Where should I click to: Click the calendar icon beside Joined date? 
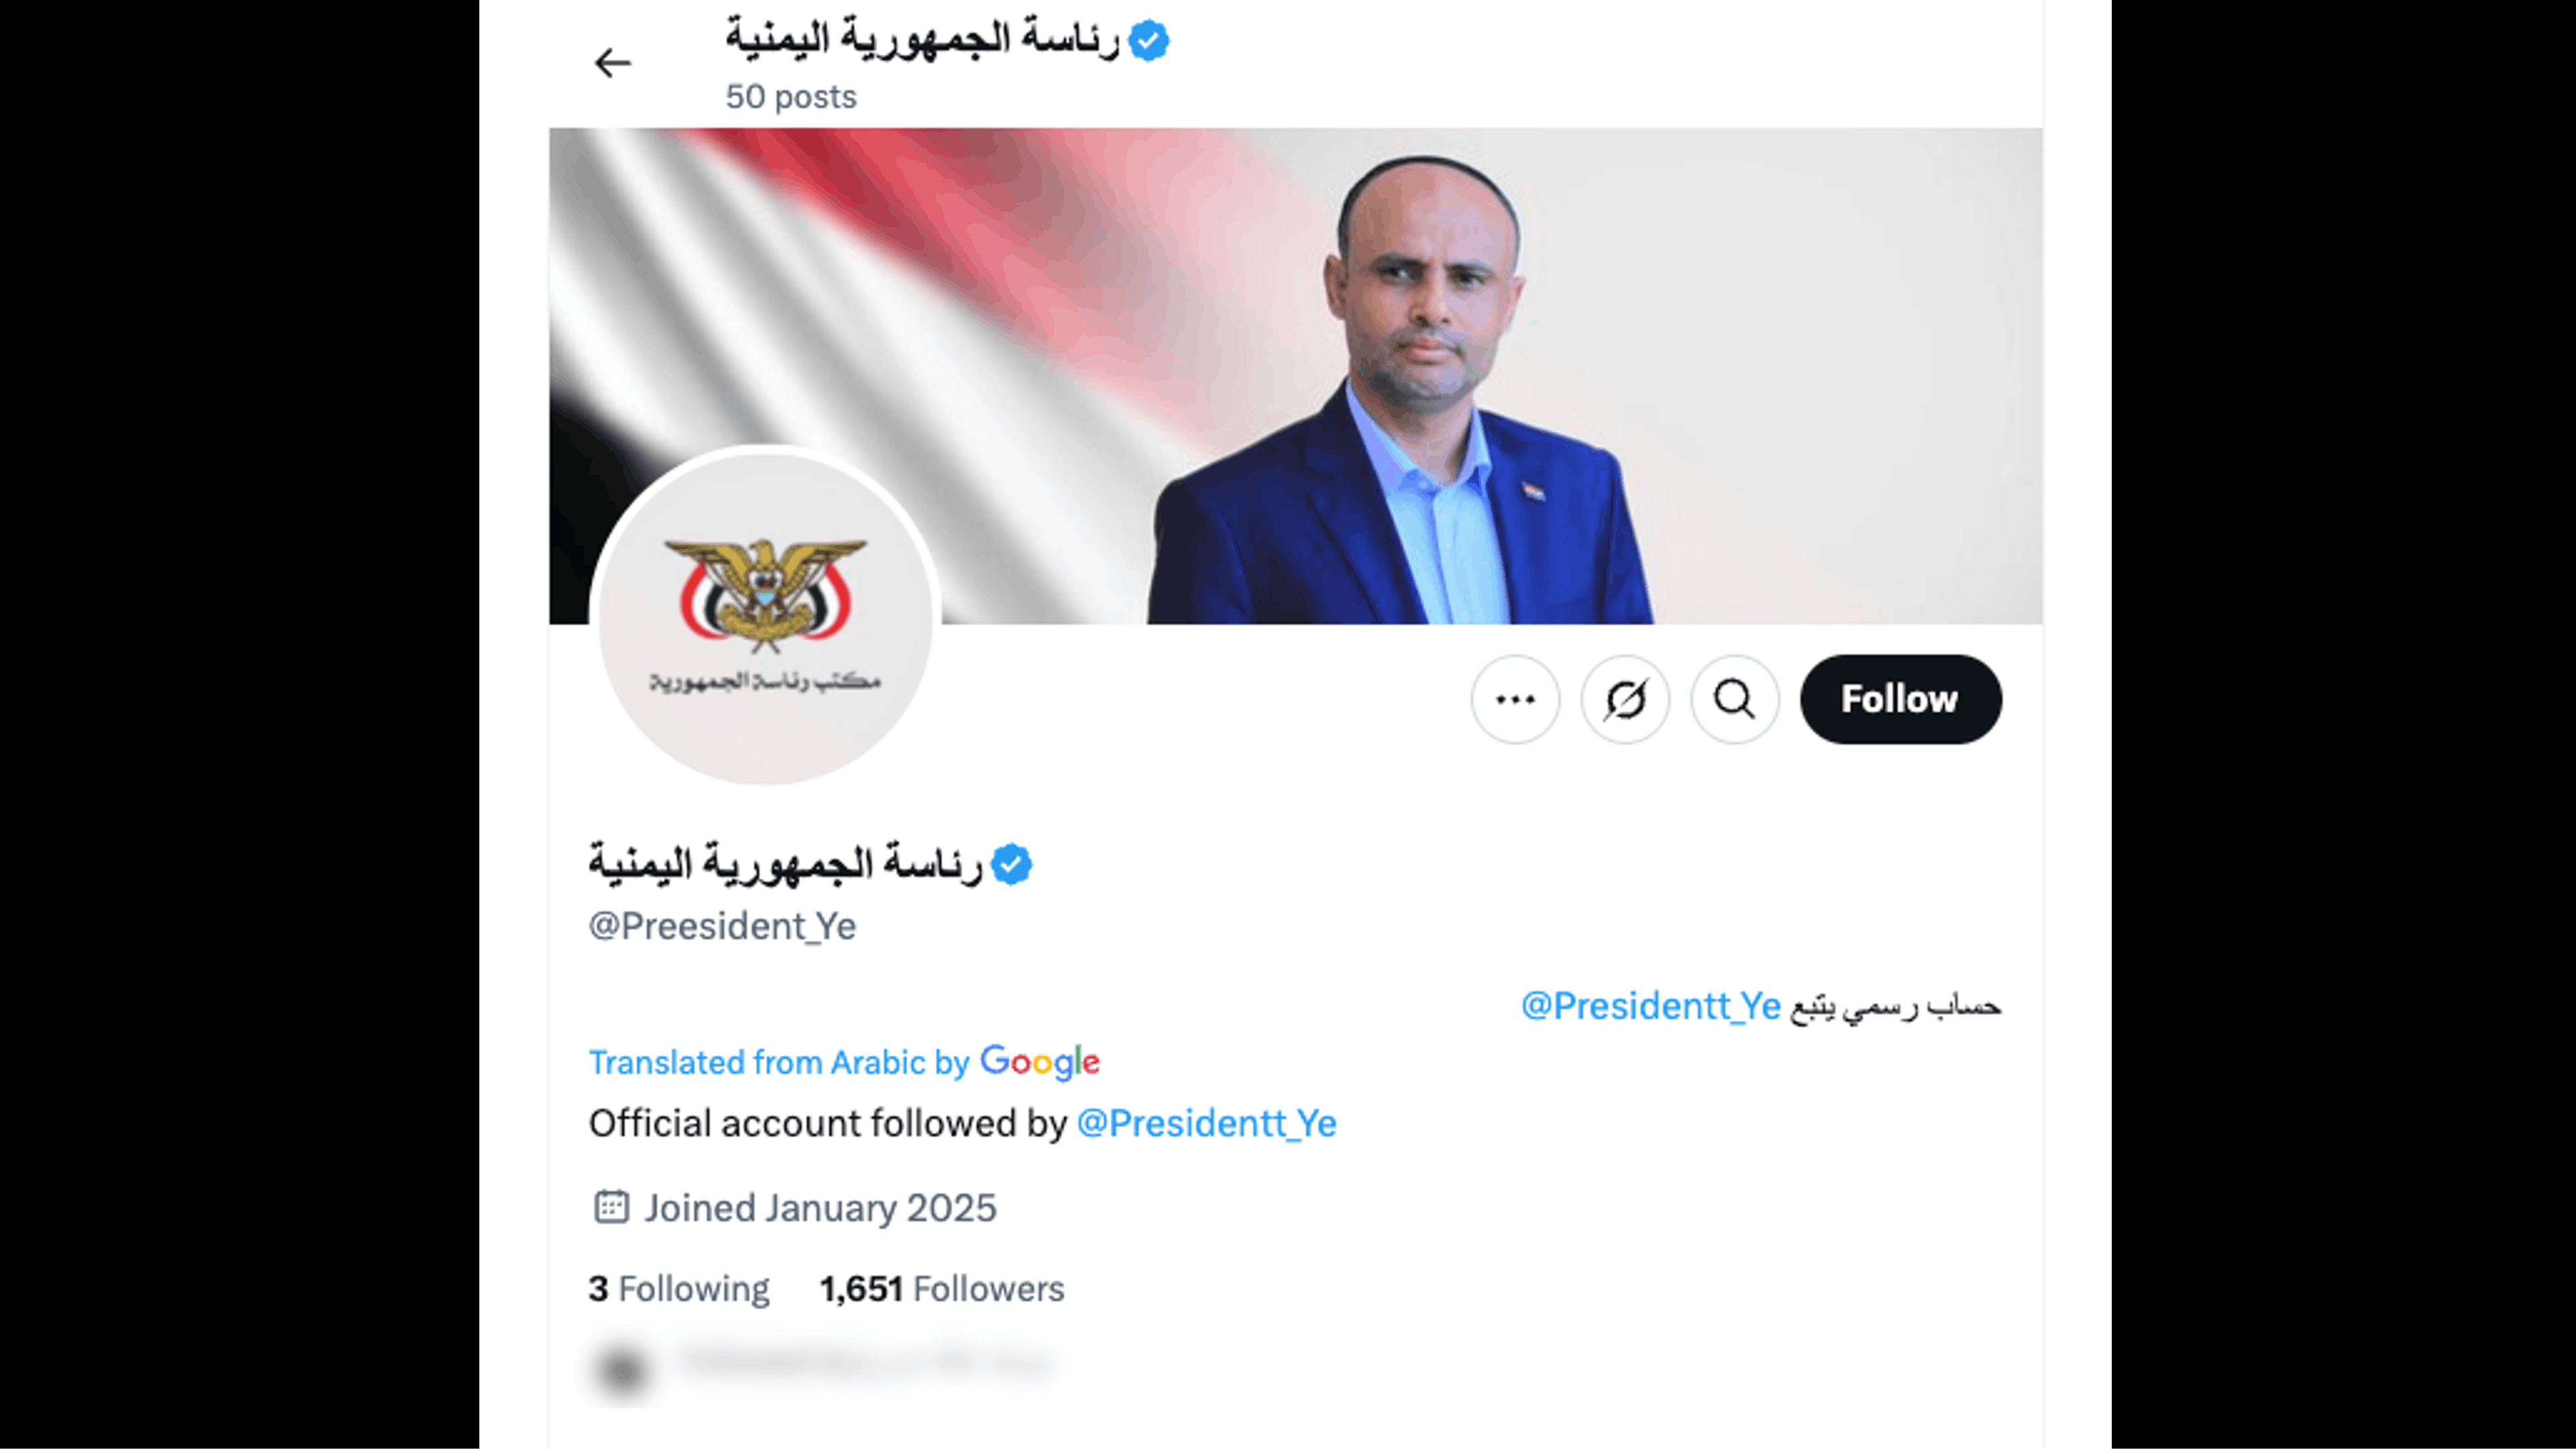[x=611, y=1207]
